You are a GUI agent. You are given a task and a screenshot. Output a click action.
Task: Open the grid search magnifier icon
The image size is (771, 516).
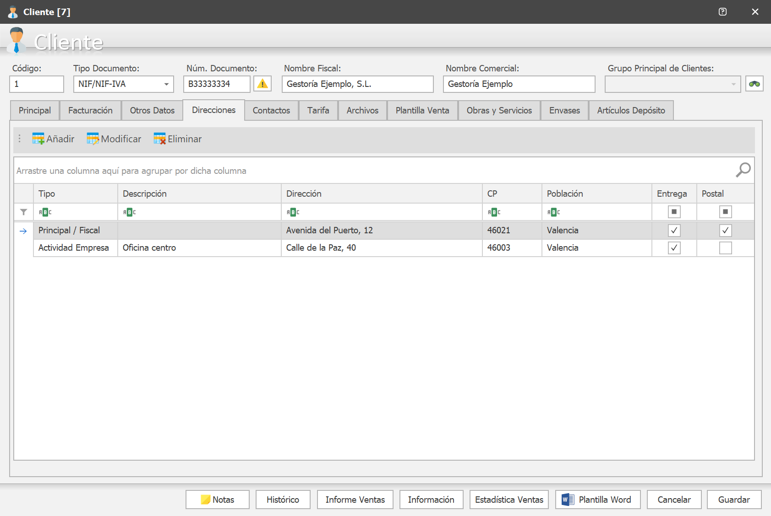pyautogui.click(x=743, y=170)
